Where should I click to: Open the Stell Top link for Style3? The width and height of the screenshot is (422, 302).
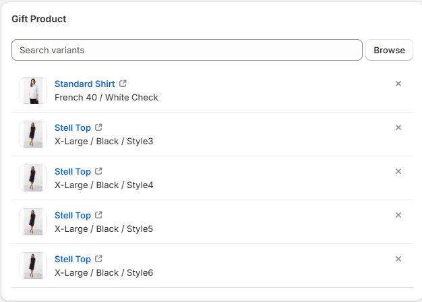[72, 127]
